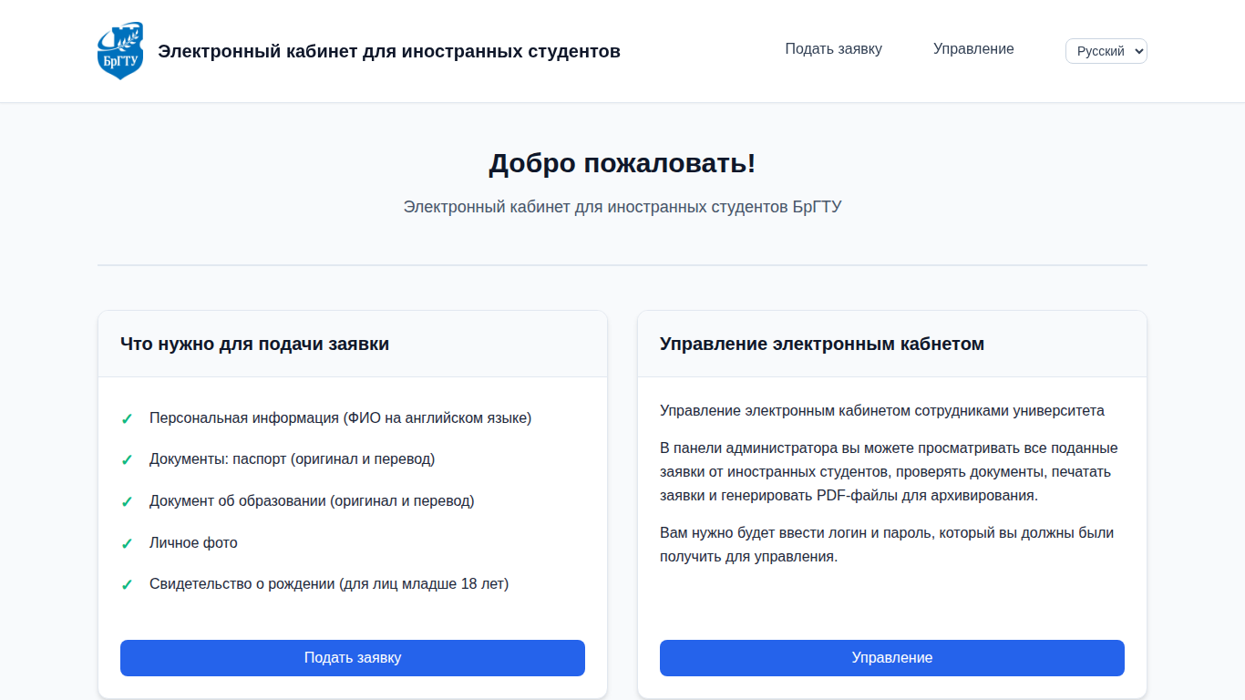This screenshot has width=1245, height=700.
Task: Click the checkmark beside Персональная информация
Action: coord(127,418)
